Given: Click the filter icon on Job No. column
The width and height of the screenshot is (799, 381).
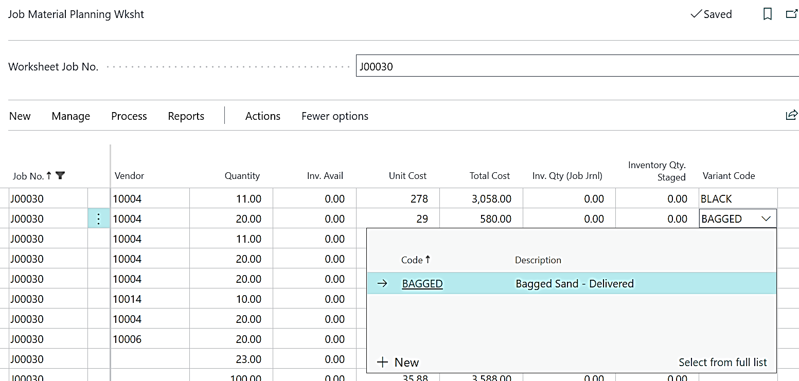Looking at the screenshot, I should (60, 176).
